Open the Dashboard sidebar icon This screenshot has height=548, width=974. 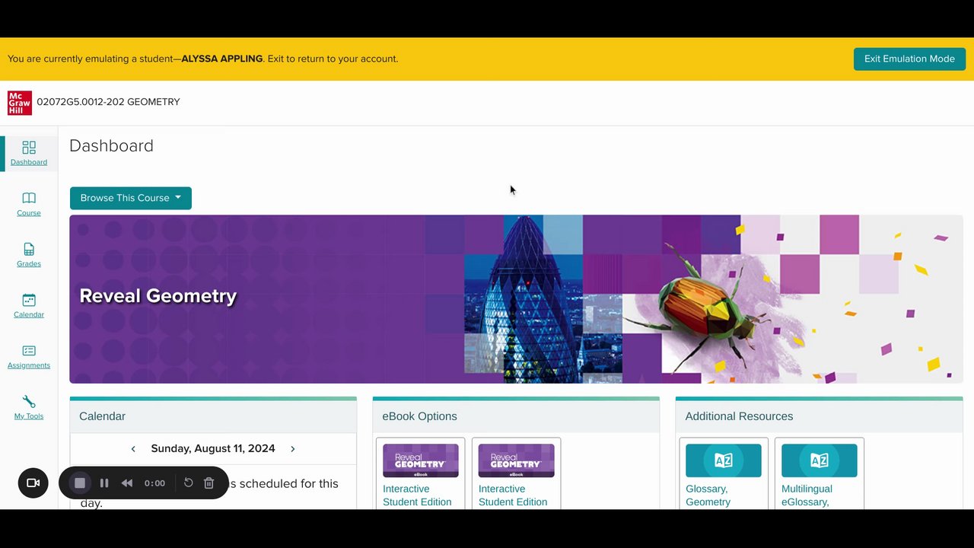(x=29, y=147)
